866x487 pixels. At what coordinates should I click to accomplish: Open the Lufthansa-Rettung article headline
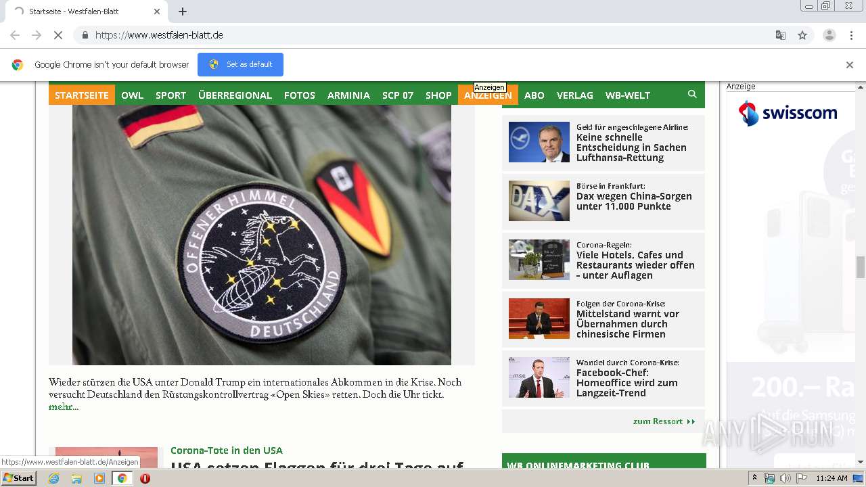tap(631, 147)
